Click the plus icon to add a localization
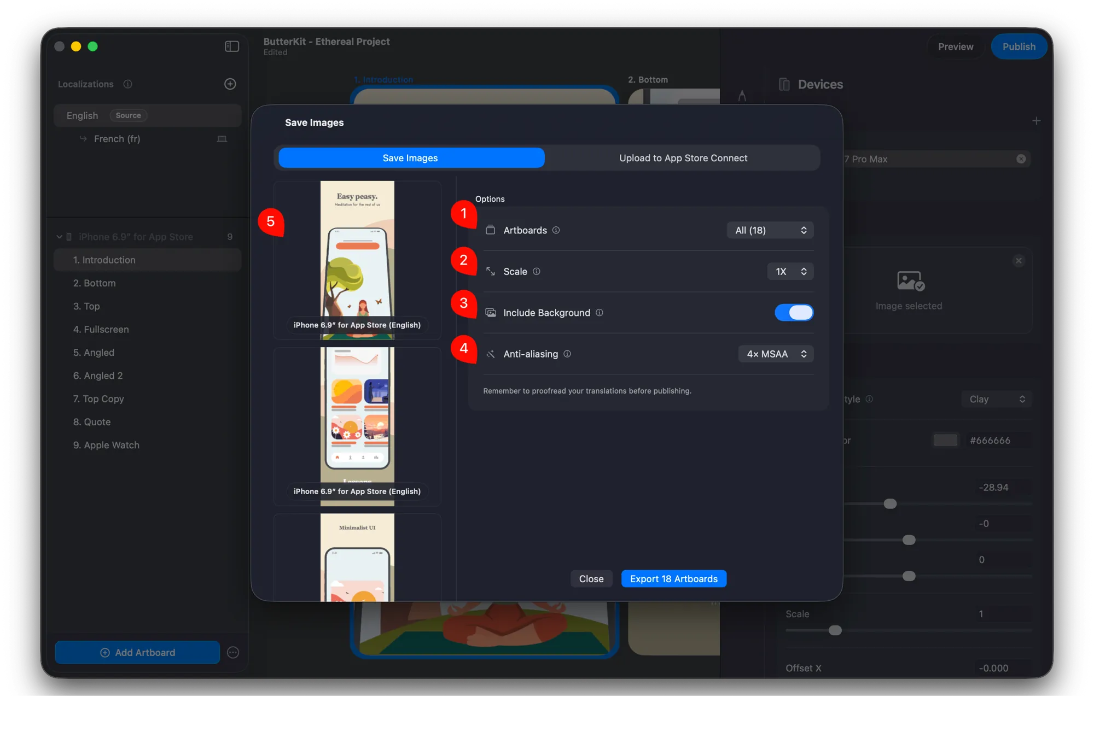Viewport: 1094px width, 732px height. point(230,84)
